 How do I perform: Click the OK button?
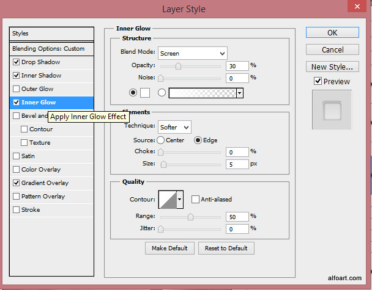click(332, 32)
